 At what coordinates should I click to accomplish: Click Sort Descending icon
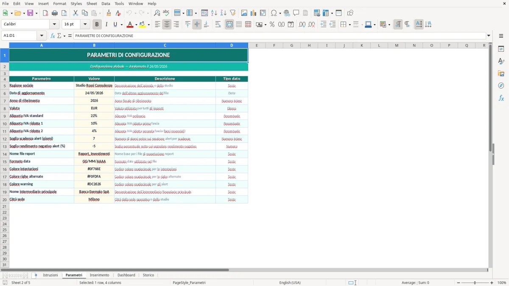point(223,13)
